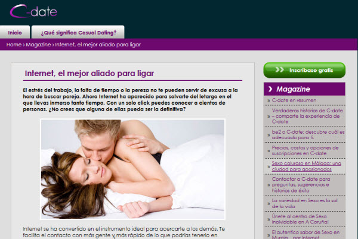Click the paragraph starting Internet se ha convertido
The width and height of the screenshot is (358, 239).
click(124, 232)
